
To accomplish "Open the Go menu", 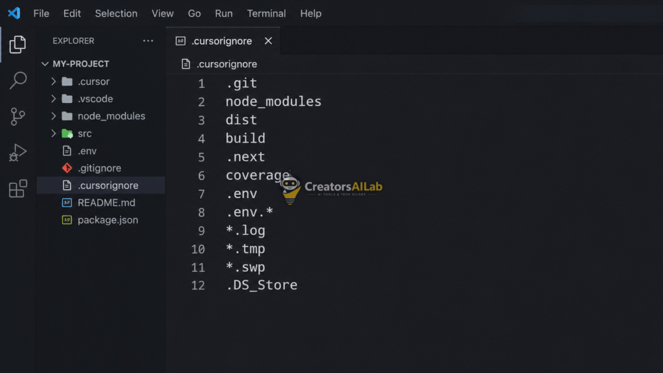I will pos(194,14).
